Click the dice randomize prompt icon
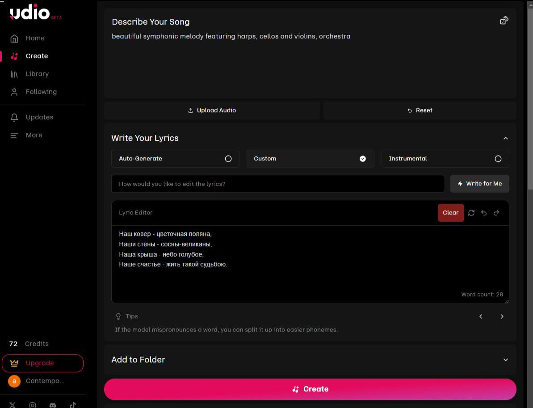 click(x=504, y=21)
